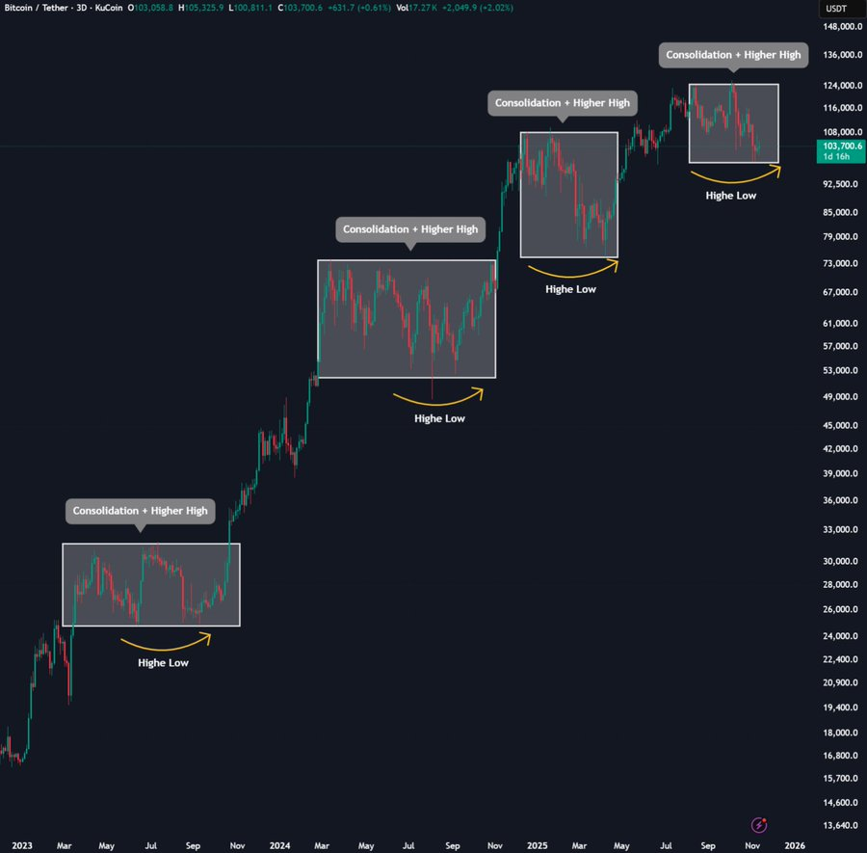
Task: Click the 2024 label on the time axis
Action: [279, 845]
